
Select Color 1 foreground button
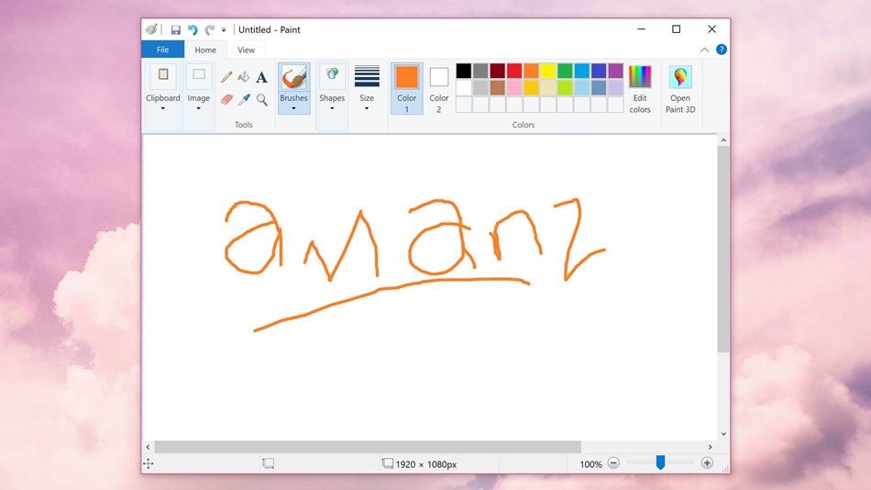click(406, 88)
